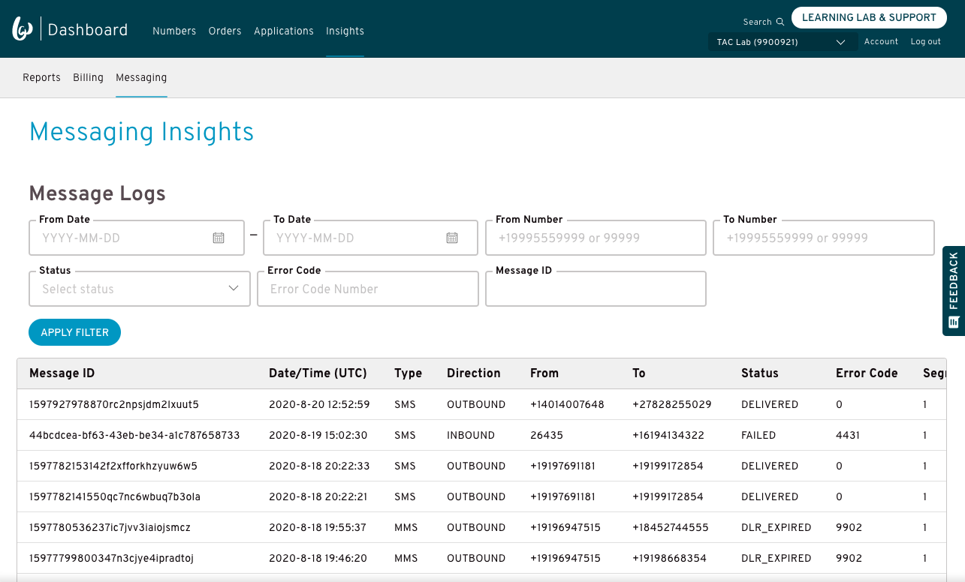The width and height of the screenshot is (965, 582).
Task: Click the INBOUND direction cell
Action: click(x=471, y=435)
